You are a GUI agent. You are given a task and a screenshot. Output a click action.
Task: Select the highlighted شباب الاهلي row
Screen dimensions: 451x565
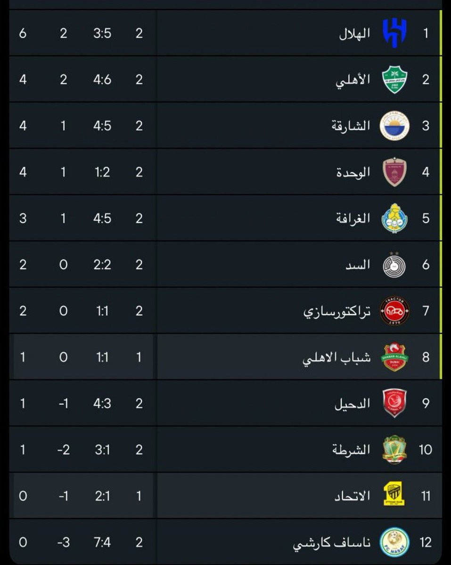pyautogui.click(x=283, y=357)
